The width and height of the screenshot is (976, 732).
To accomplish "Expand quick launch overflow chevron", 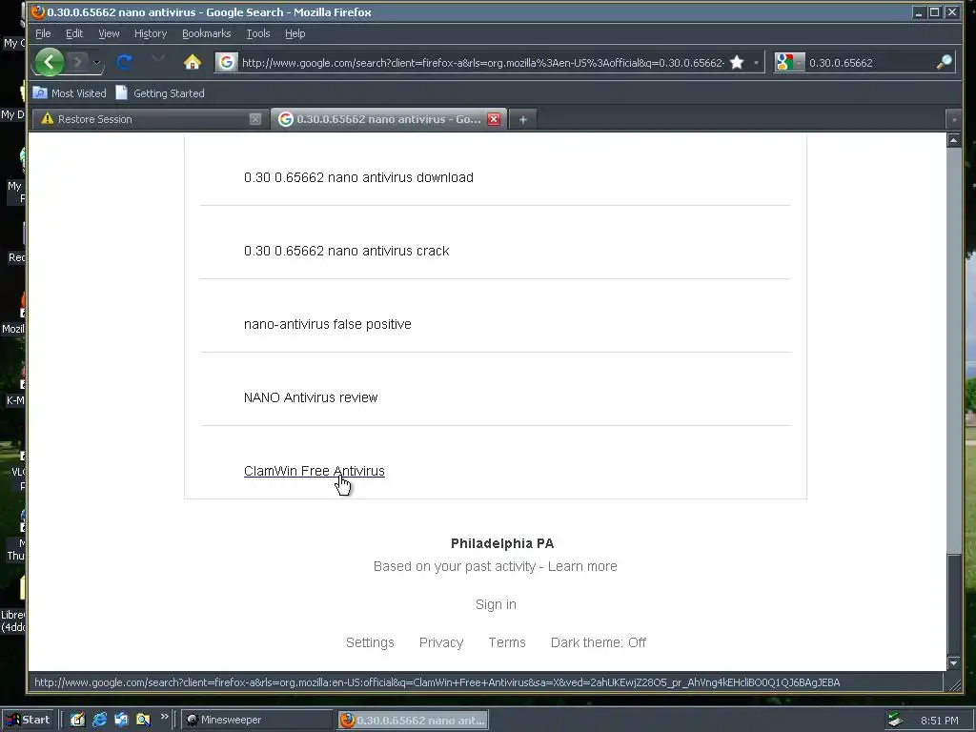I will coord(164,717).
